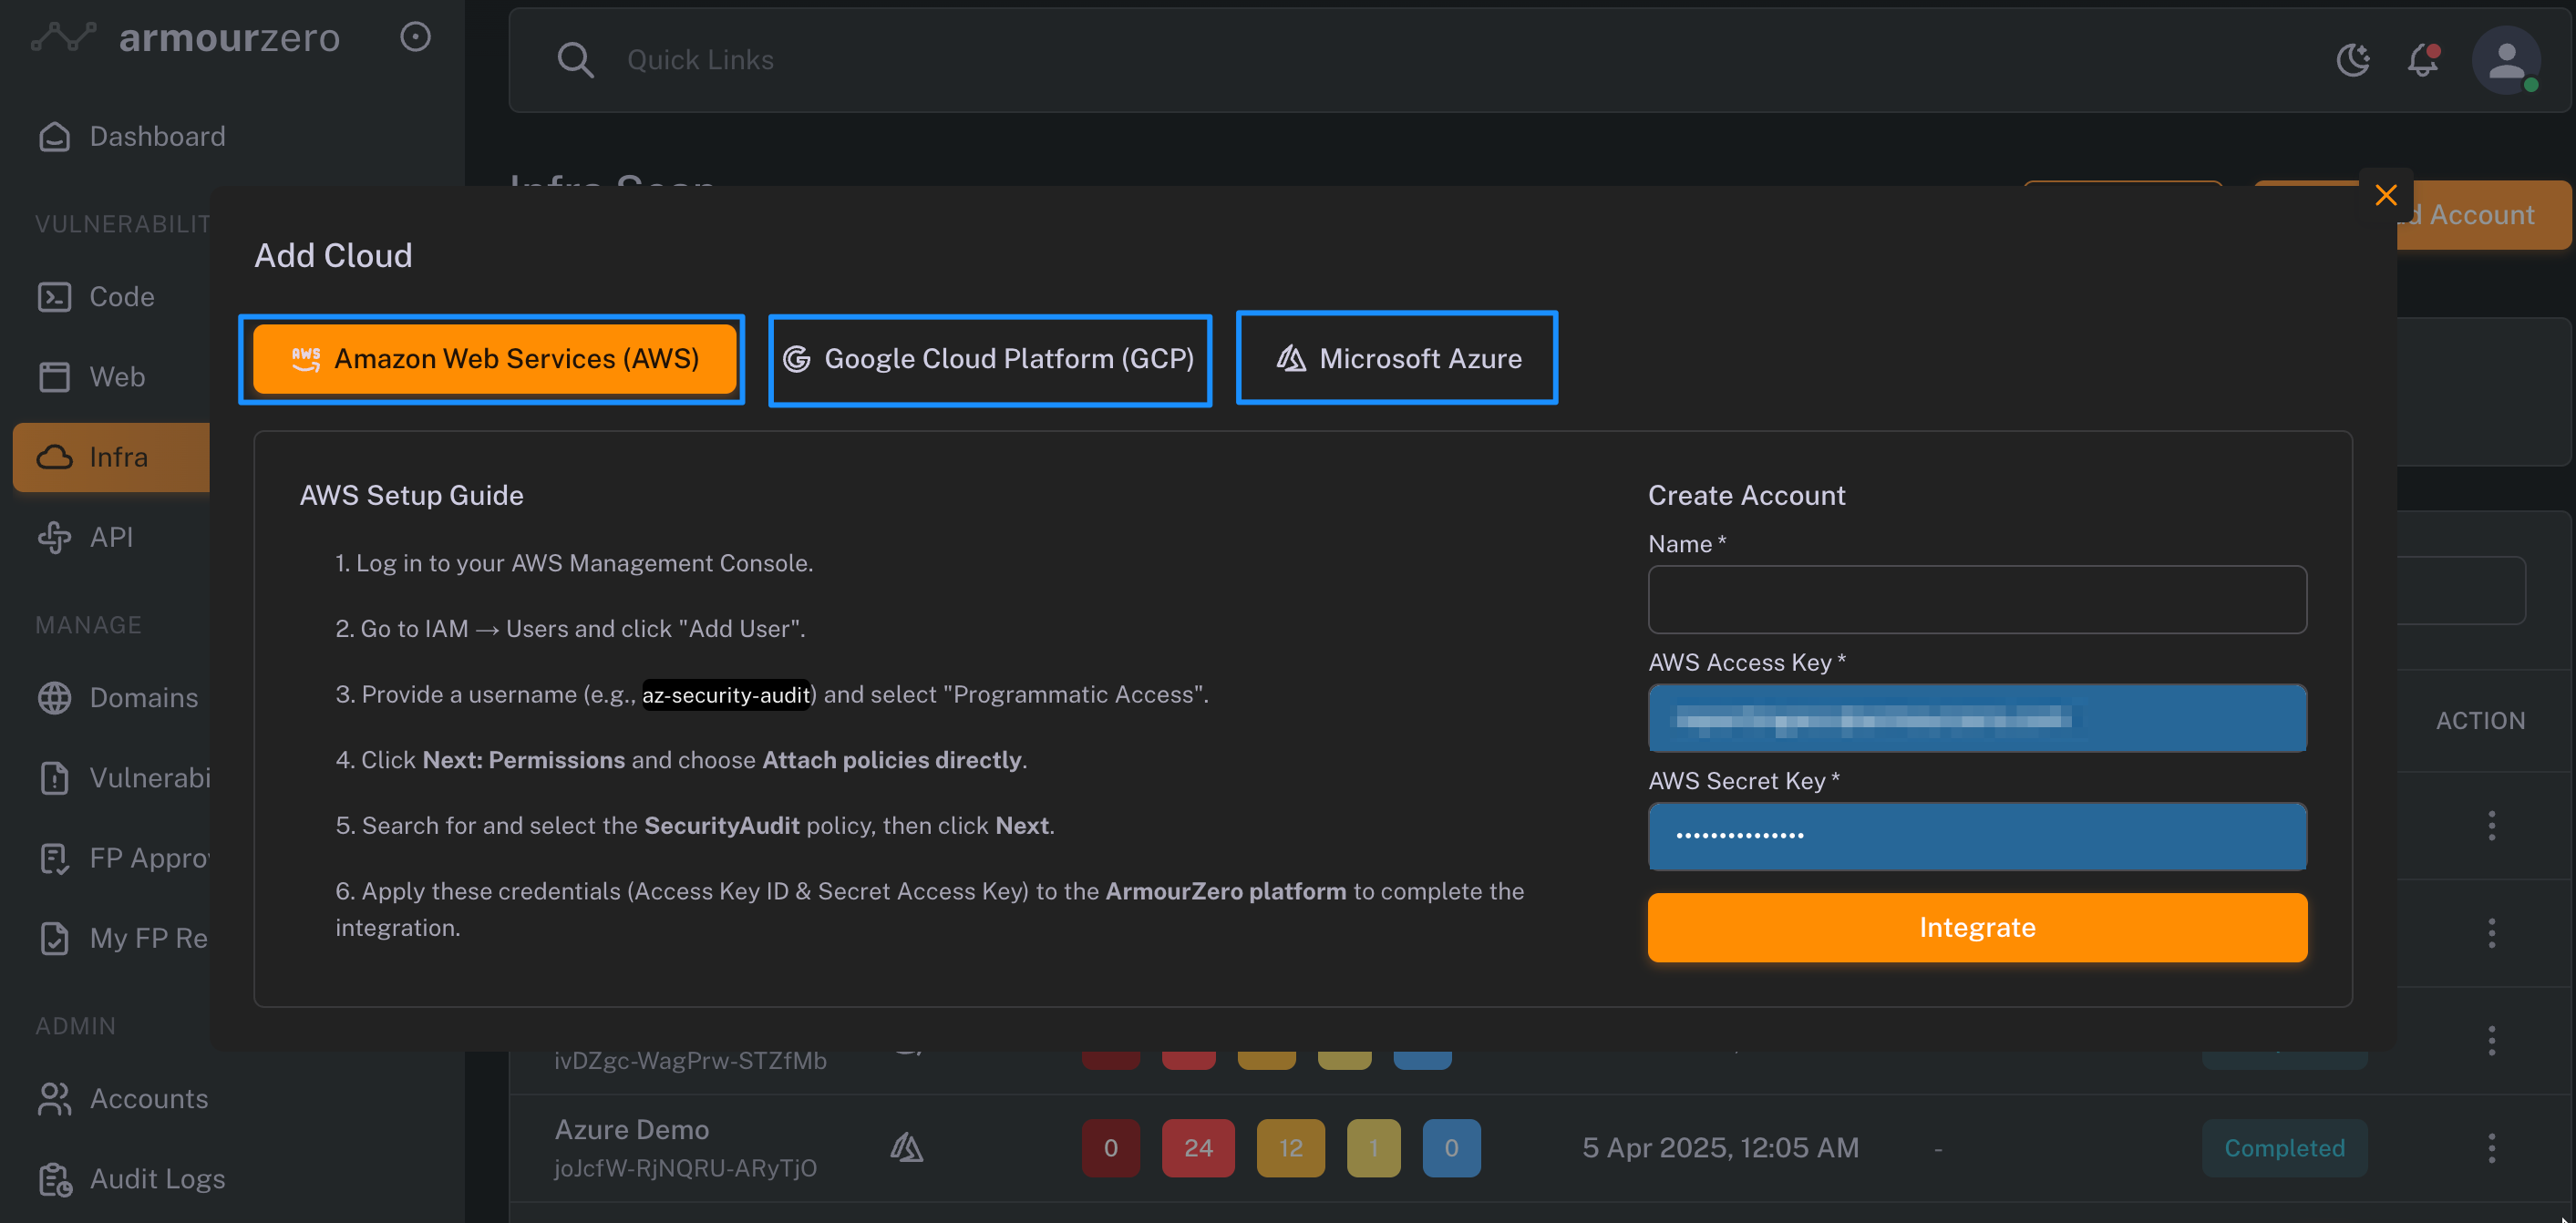Image resolution: width=2576 pixels, height=1223 pixels.
Task: Switch to Google Cloud Platform (GCP) tab
Action: [x=989, y=359]
